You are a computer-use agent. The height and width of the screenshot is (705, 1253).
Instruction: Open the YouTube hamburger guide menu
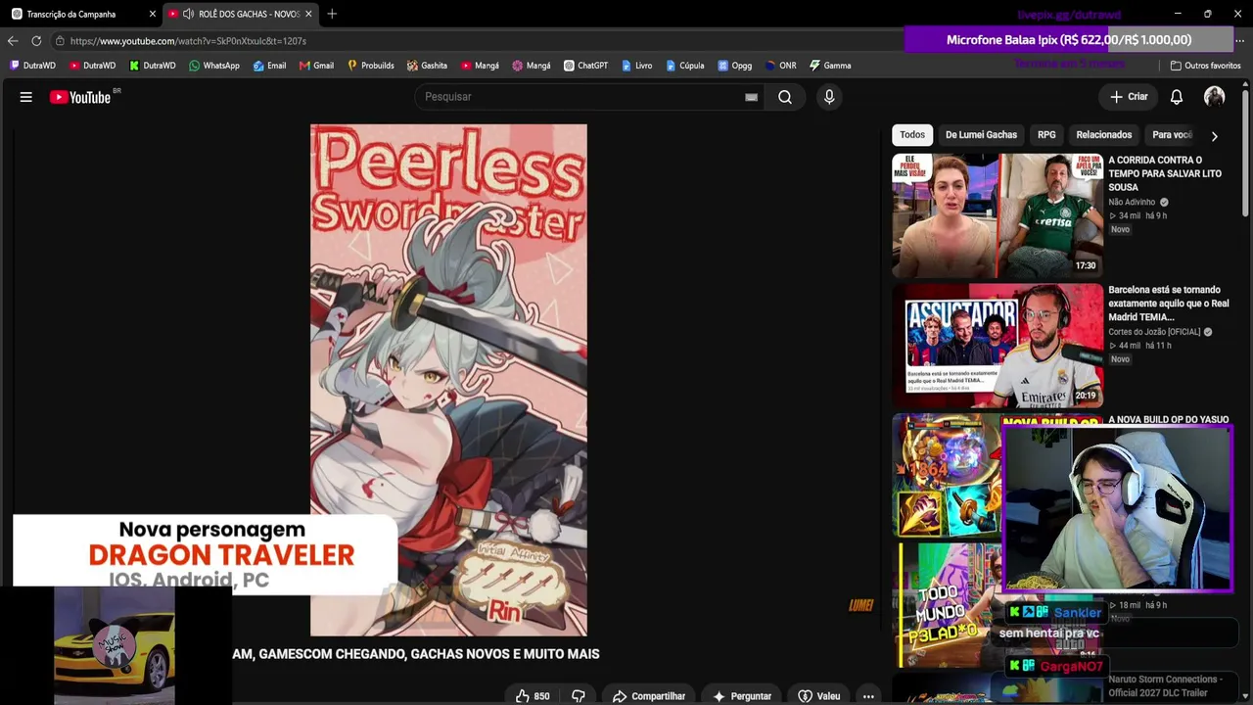pos(26,97)
